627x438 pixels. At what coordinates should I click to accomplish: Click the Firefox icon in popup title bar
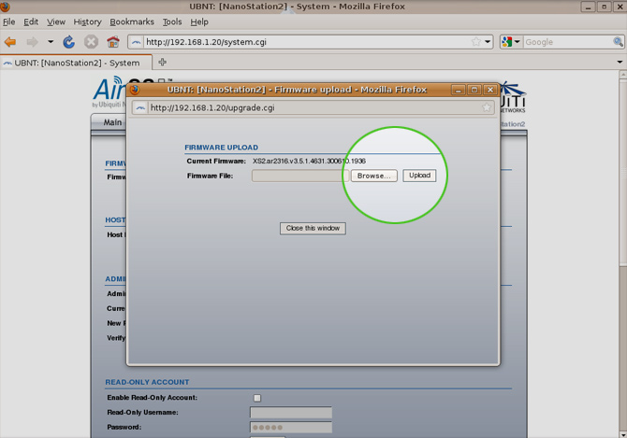135,90
